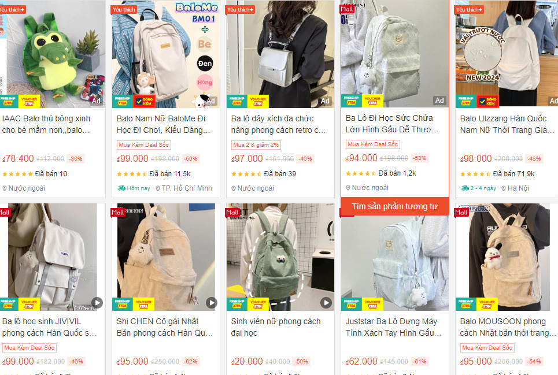Click the ₫20.000 price of student backpack
558x375 pixels.
point(247,362)
